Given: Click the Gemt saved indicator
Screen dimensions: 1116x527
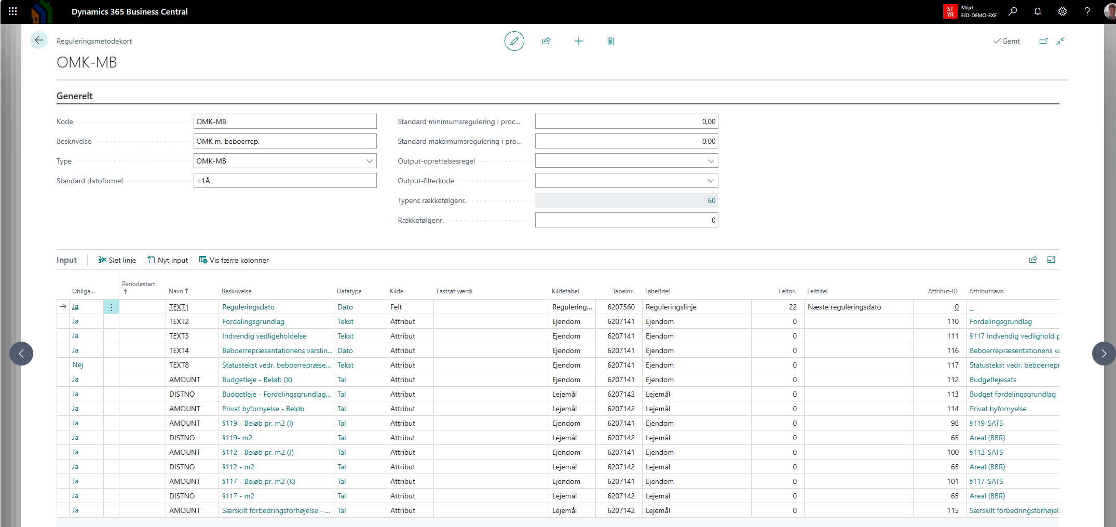Looking at the screenshot, I should pos(1007,41).
